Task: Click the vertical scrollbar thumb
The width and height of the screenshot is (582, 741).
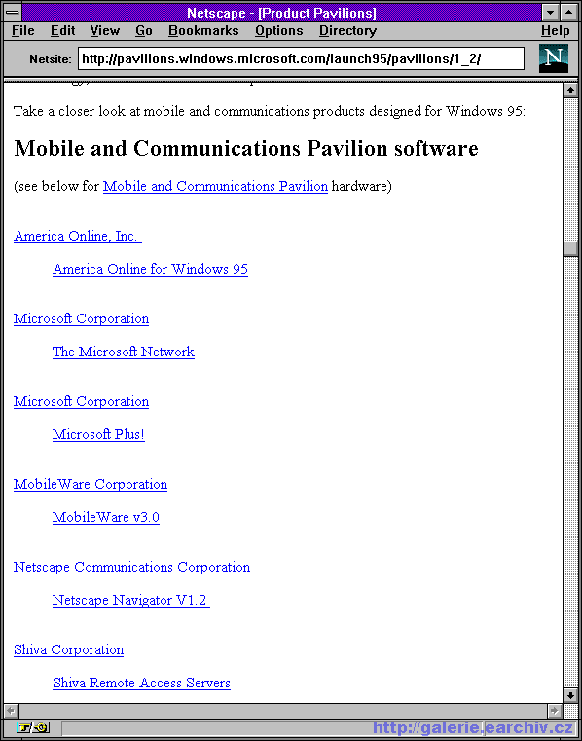Action: pos(570,248)
